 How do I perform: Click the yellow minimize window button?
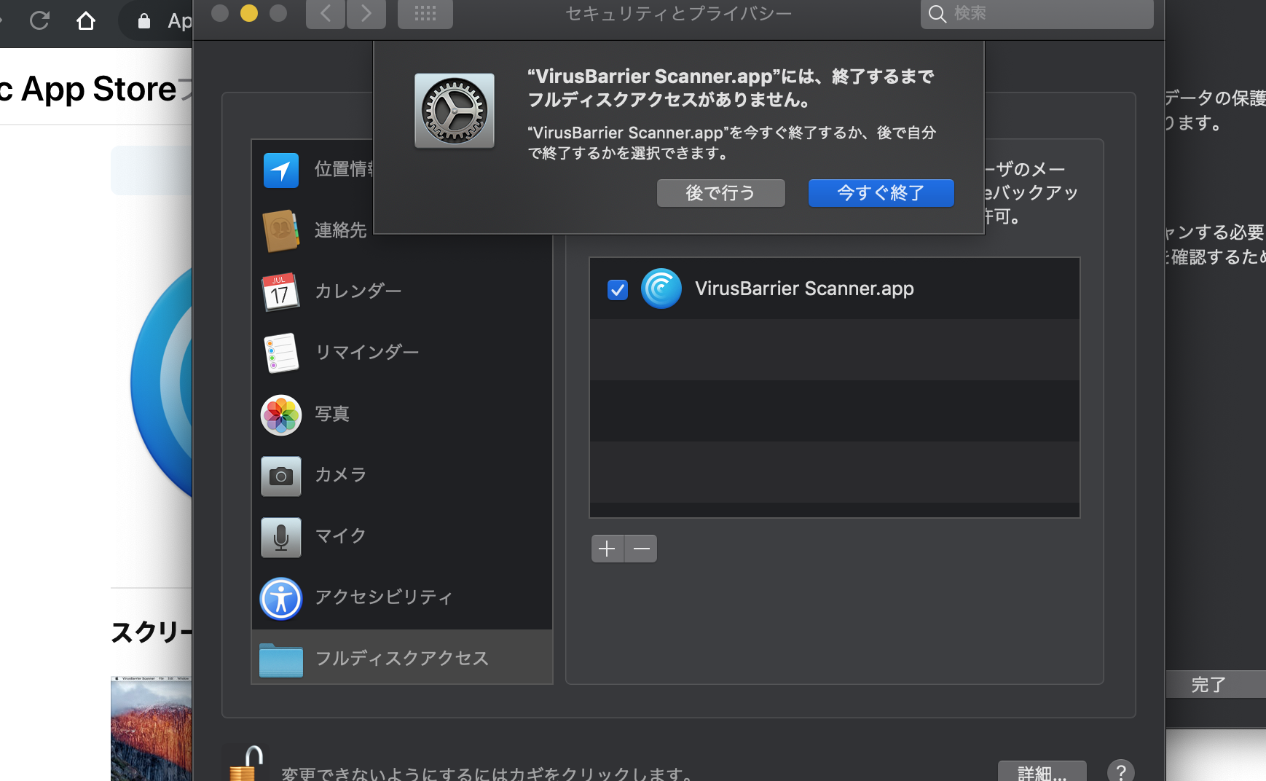(249, 13)
